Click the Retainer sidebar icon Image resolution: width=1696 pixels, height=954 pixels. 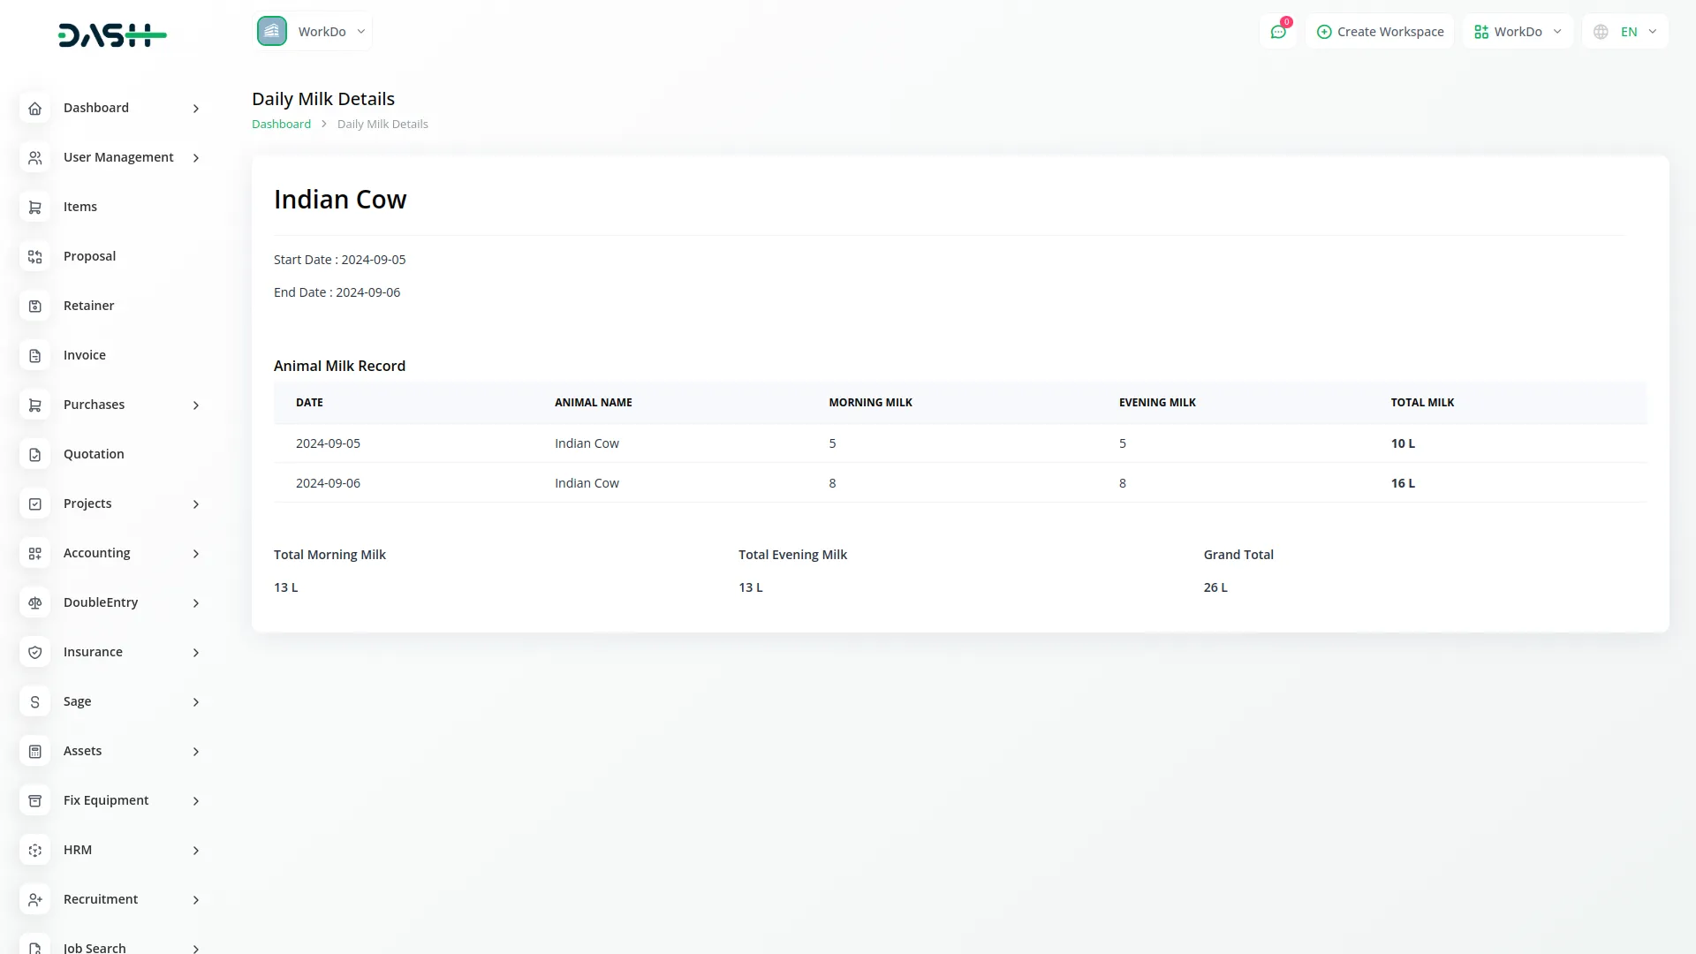pyautogui.click(x=34, y=306)
